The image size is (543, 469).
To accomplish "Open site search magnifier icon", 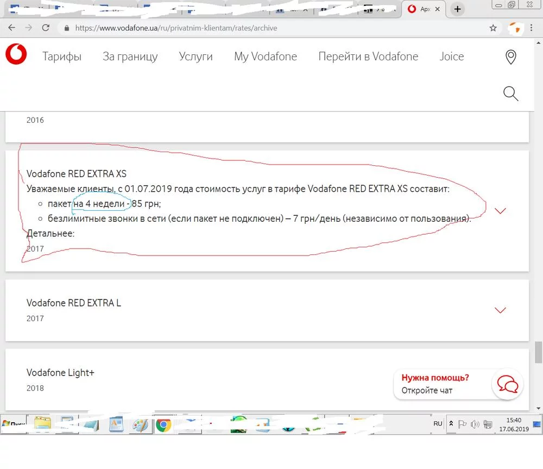I will 511,93.
